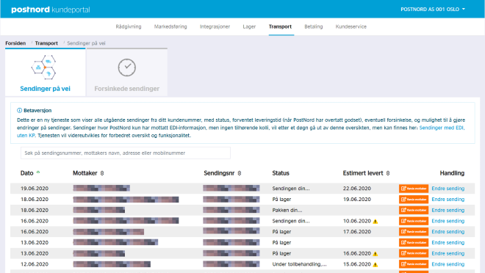
Task: Go to Forsiden breadcrumb
Action: click(15, 43)
